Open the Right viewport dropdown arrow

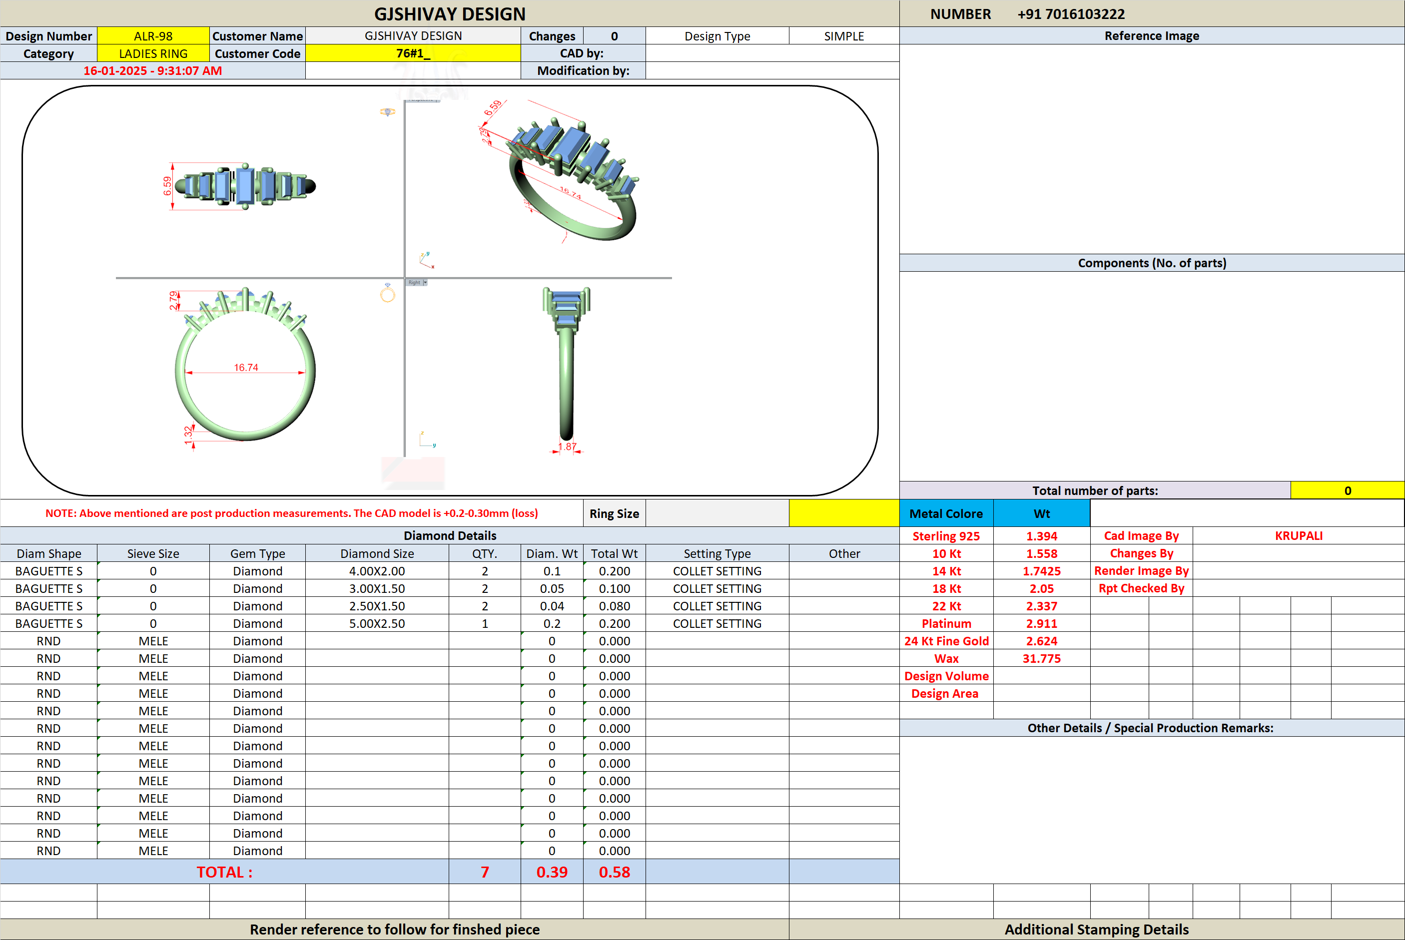[425, 282]
